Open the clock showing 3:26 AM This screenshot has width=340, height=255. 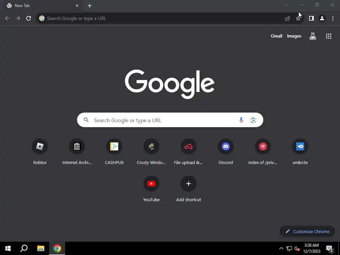click(x=311, y=248)
